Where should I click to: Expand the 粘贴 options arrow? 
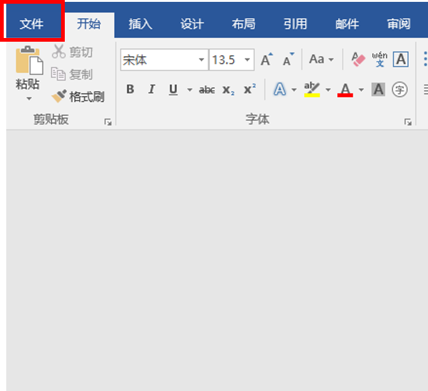pos(29,98)
